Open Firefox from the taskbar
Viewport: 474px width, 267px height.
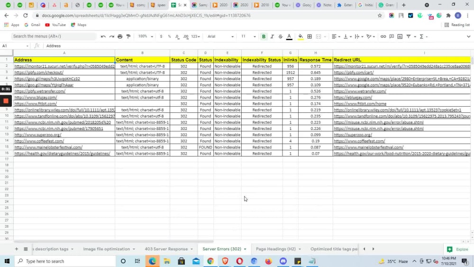tap(268, 261)
